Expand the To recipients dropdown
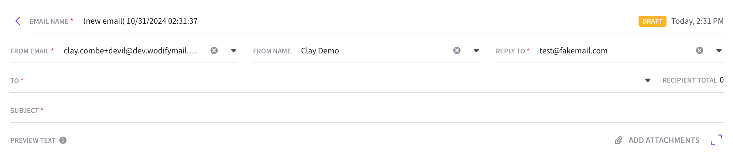The height and width of the screenshot is (156, 733). pos(648,80)
